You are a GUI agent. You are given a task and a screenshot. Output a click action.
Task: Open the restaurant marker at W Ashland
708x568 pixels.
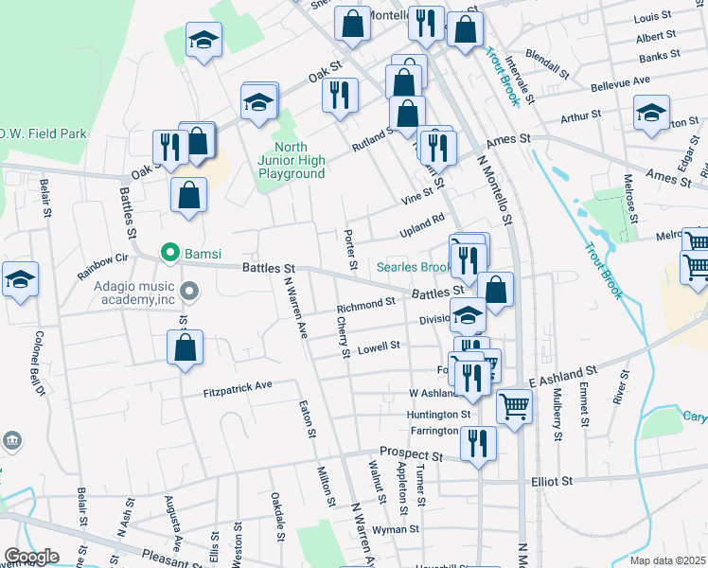472,382
